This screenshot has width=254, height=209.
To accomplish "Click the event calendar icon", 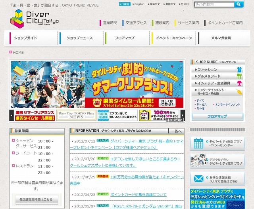I will coord(198,143).
